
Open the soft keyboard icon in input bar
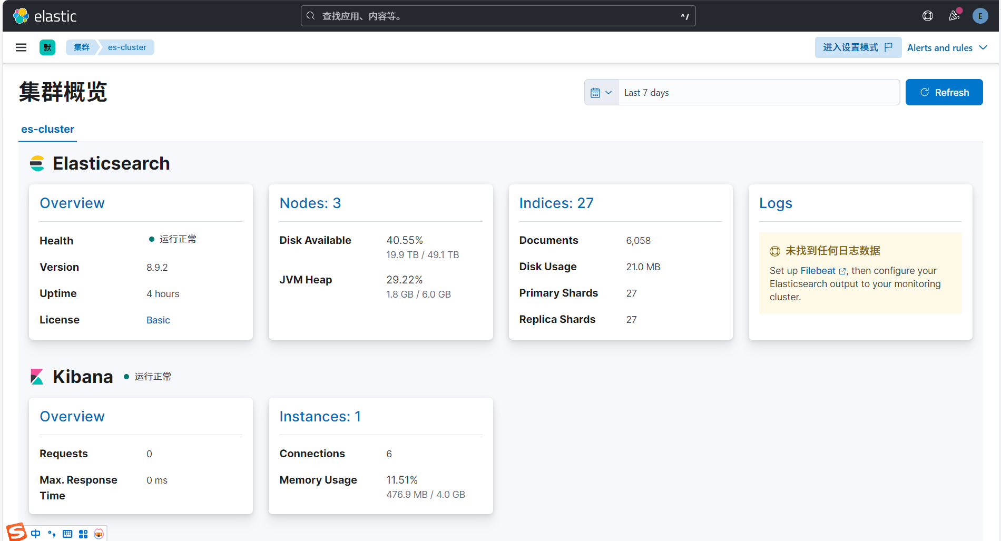67,534
